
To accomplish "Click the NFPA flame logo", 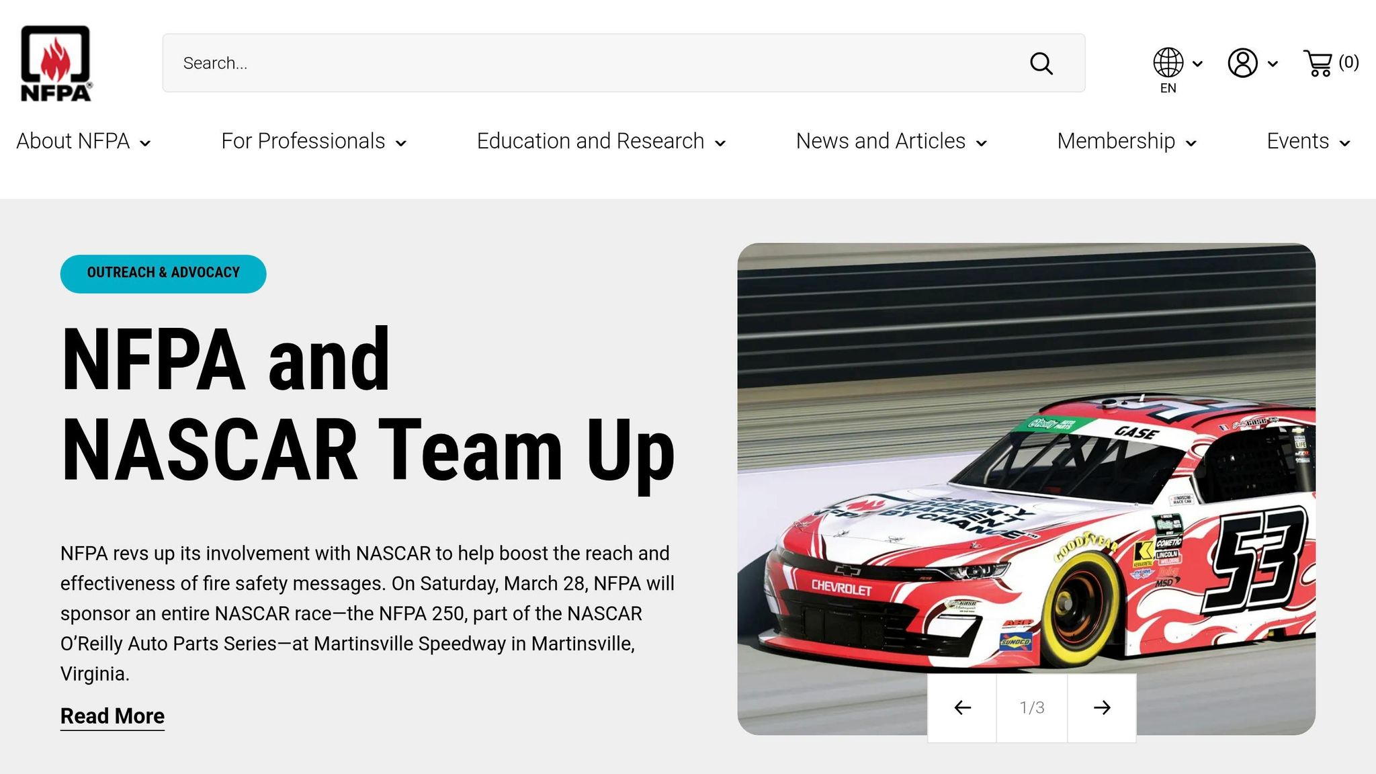I will 56,63.
